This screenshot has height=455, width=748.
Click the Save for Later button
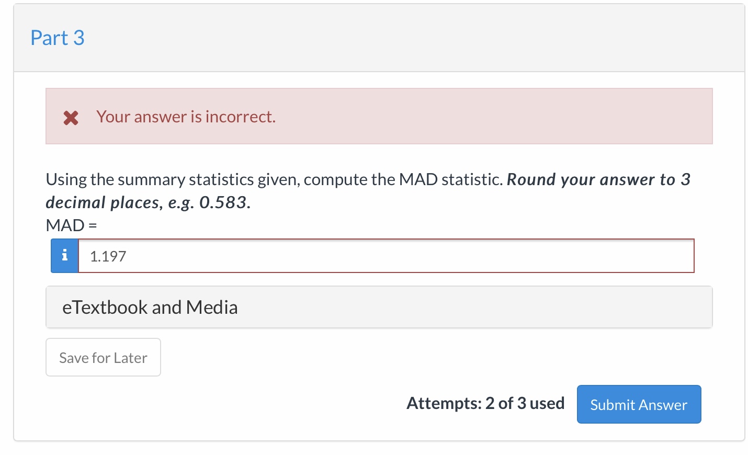coord(103,358)
